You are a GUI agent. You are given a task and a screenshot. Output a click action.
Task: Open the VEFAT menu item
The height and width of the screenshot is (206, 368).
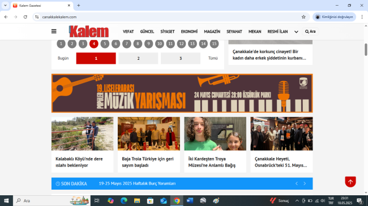pyautogui.click(x=128, y=32)
